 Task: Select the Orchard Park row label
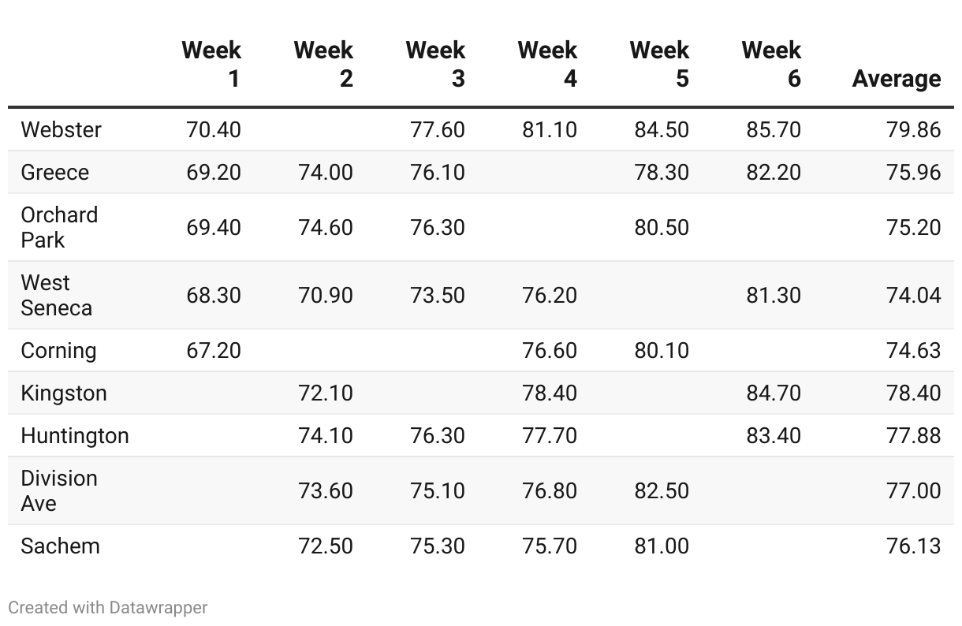point(59,227)
